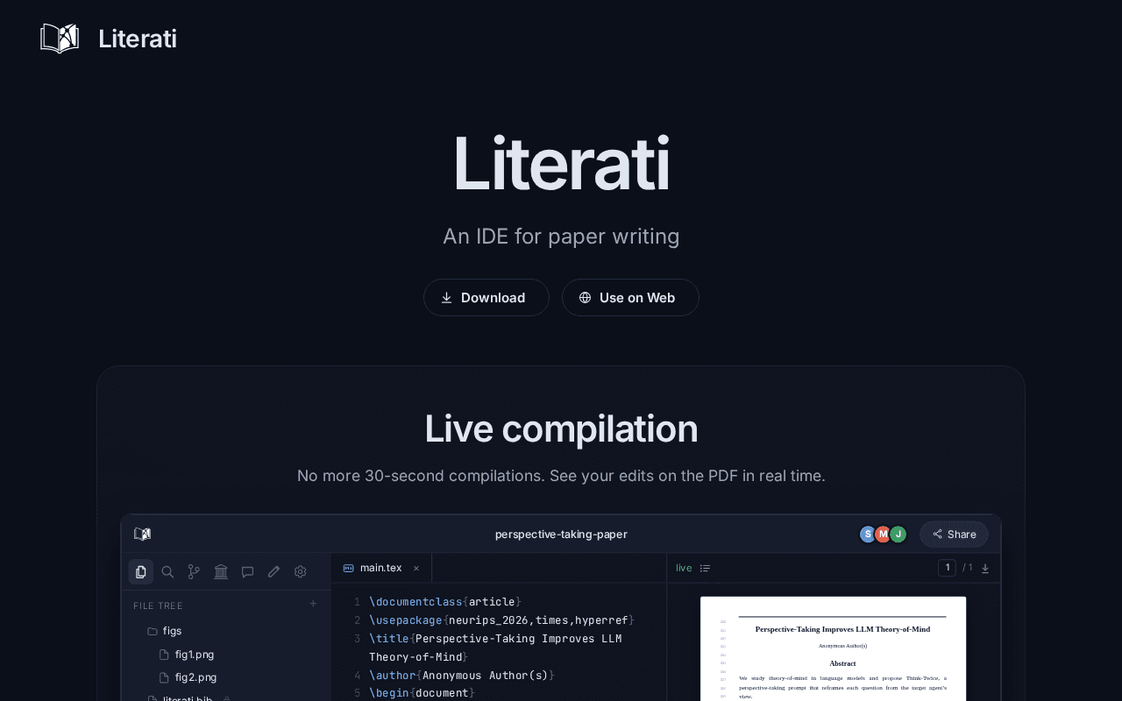Open the Search panel magnifier icon

167,571
